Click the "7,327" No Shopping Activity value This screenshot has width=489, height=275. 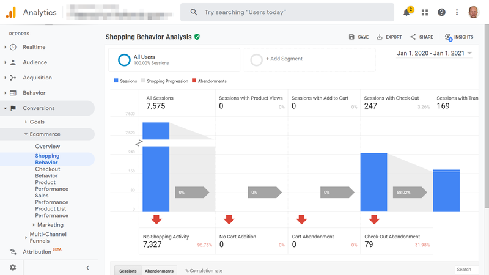(152, 244)
